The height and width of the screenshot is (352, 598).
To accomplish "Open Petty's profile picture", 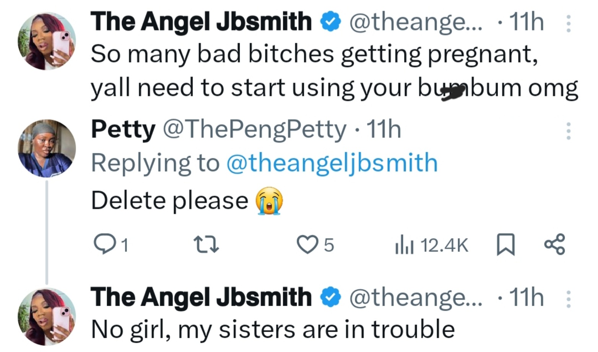I will tap(47, 148).
